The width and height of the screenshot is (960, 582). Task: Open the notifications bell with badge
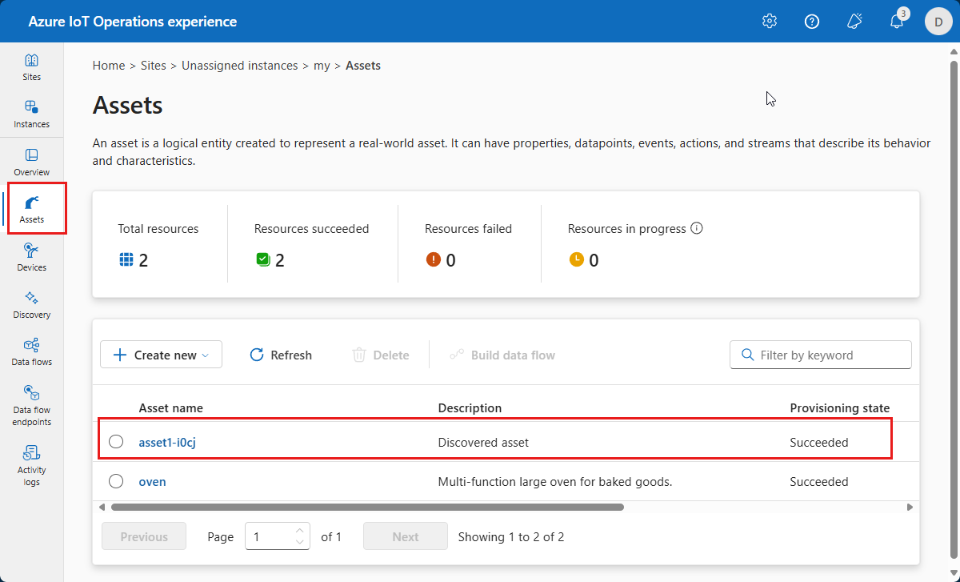[897, 22]
